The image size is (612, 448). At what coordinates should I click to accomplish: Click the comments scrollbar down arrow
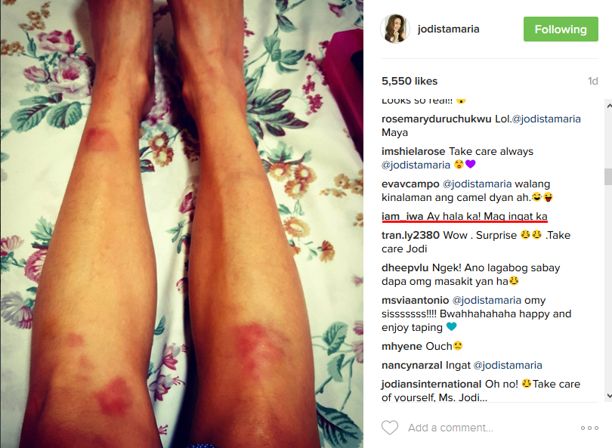[608, 396]
